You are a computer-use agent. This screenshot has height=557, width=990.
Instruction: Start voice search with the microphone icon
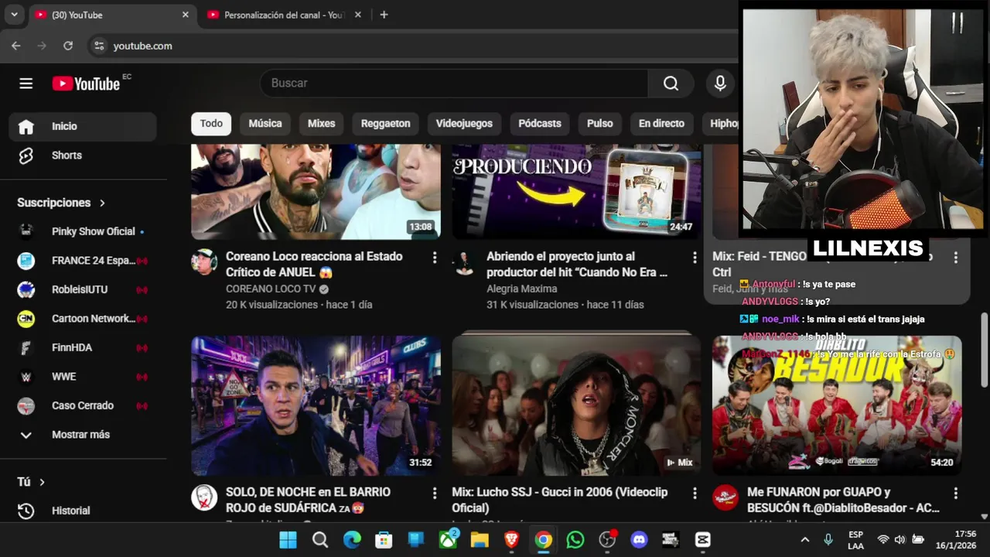(x=720, y=84)
